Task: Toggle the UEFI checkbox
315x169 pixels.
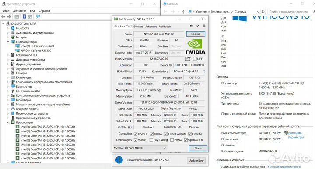Action: (x=195, y=59)
